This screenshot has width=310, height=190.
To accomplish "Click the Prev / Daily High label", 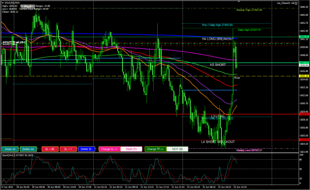I will [217, 25].
